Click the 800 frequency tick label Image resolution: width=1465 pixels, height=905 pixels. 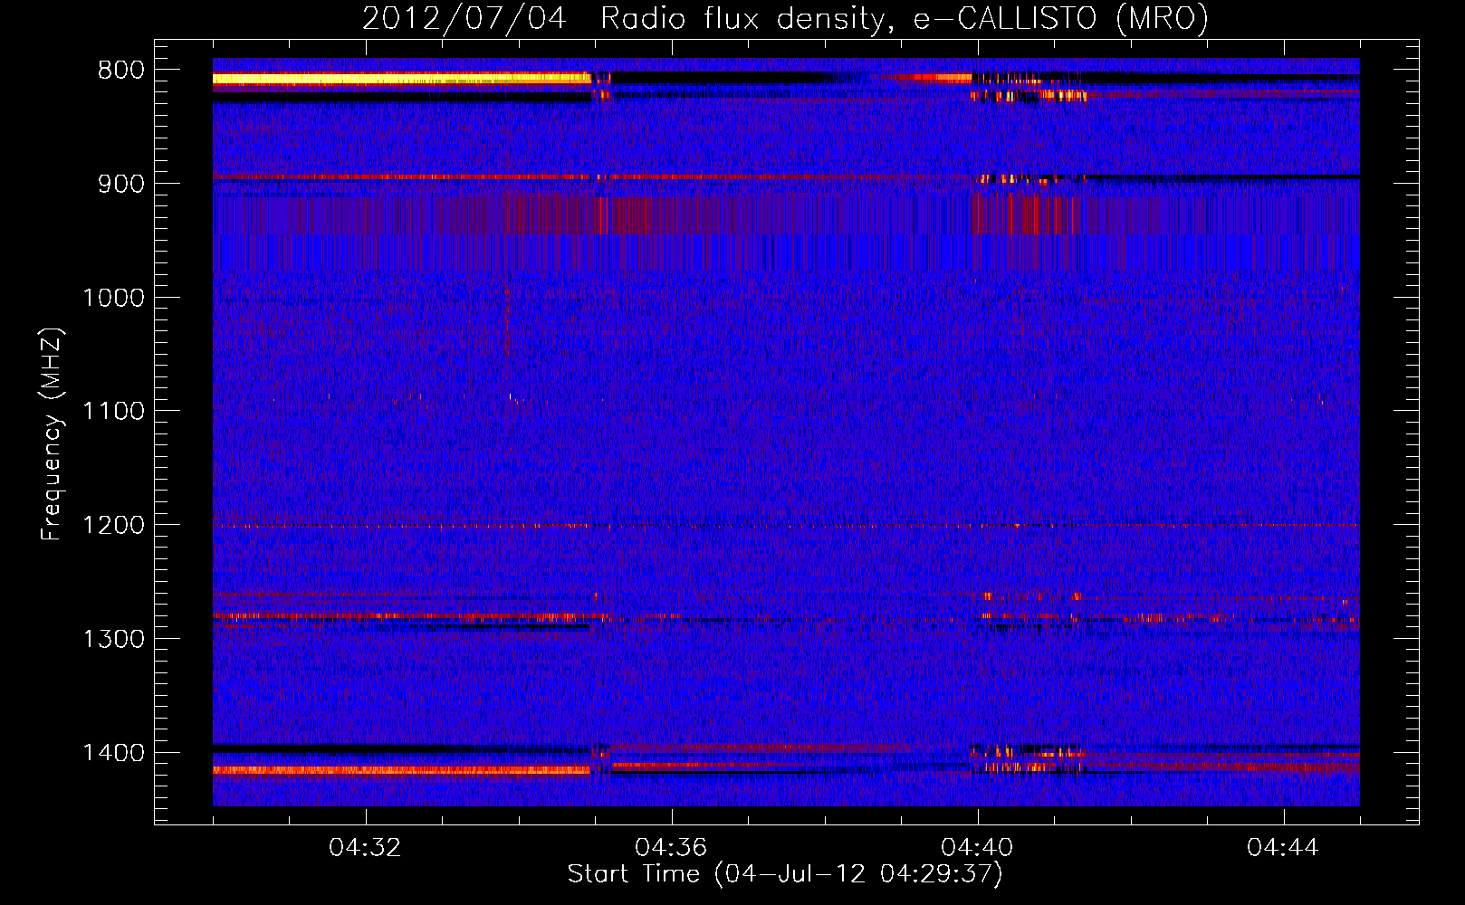[120, 71]
